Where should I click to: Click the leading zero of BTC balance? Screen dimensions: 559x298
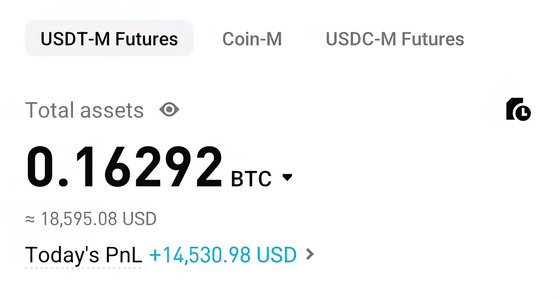(42, 168)
